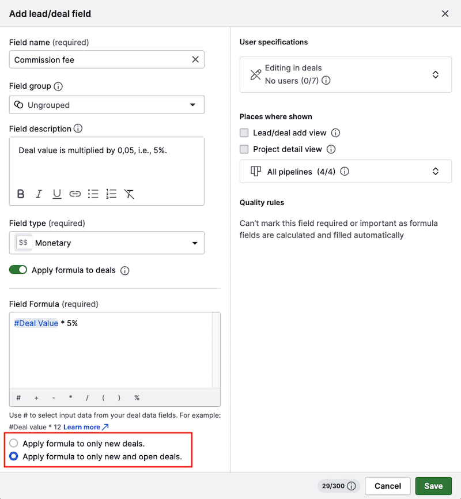This screenshot has height=499, width=461.
Task: Click the Save button
Action: (433, 486)
